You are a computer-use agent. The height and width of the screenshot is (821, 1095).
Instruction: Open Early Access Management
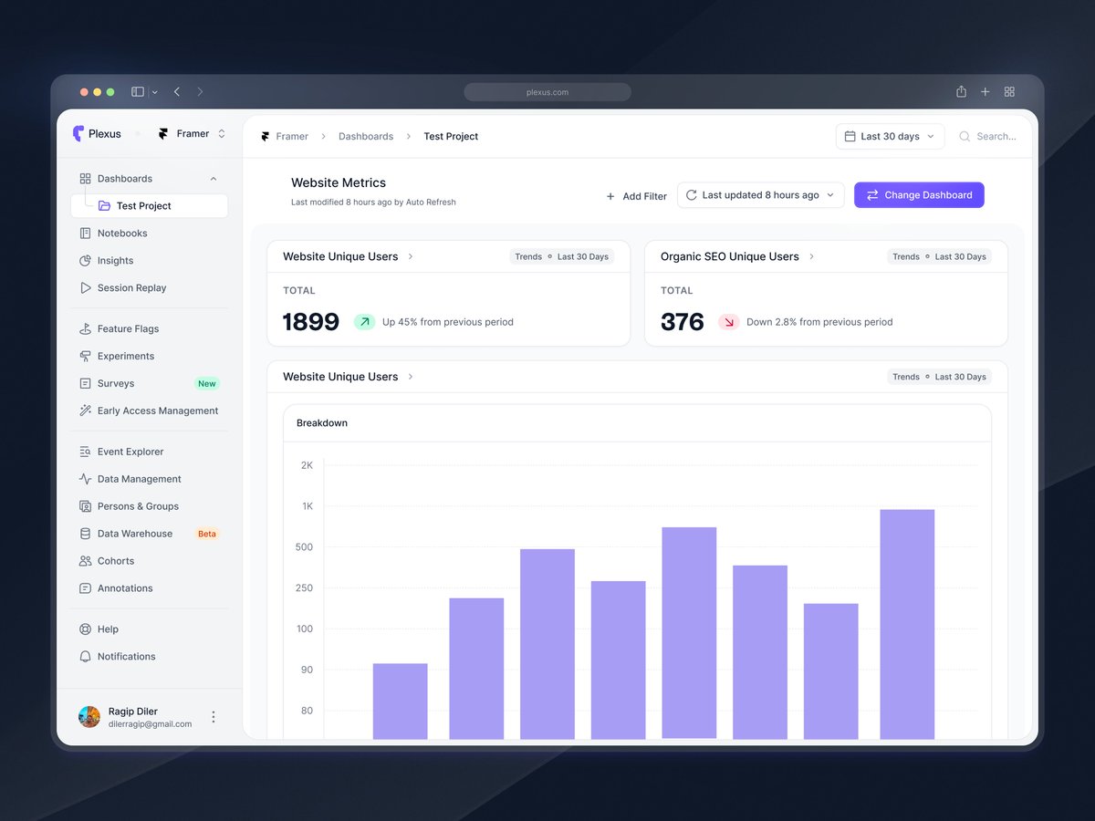point(158,411)
